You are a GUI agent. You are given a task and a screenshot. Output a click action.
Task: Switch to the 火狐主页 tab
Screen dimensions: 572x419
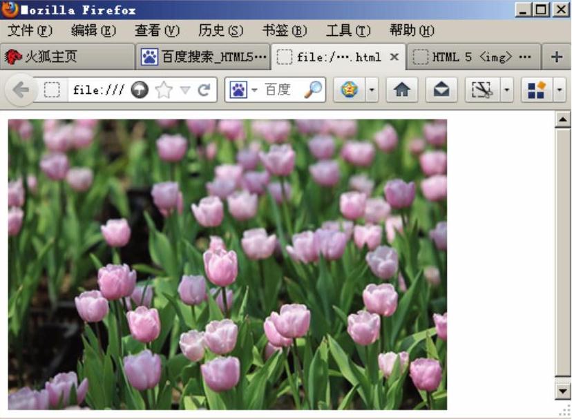click(68, 57)
